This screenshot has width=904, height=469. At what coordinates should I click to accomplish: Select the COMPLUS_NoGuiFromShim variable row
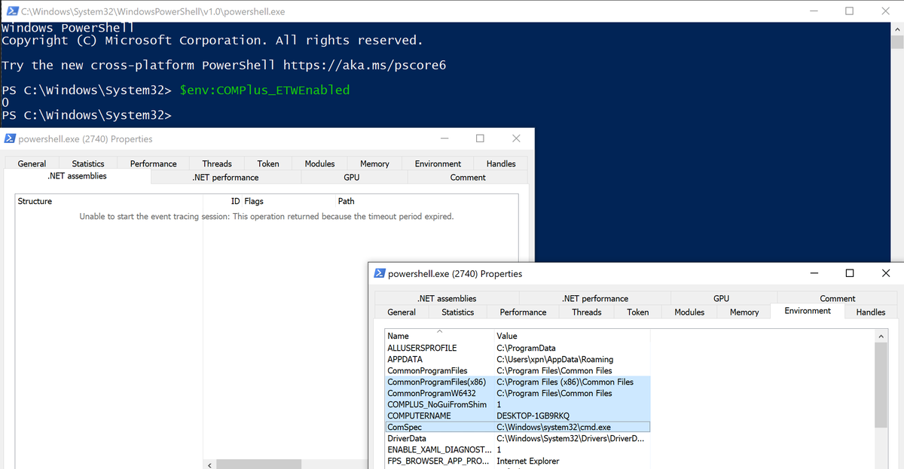pos(518,404)
